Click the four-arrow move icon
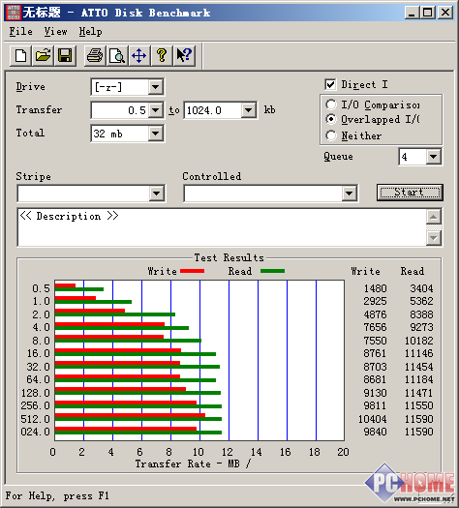The width and height of the screenshot is (459, 508). tap(139, 55)
